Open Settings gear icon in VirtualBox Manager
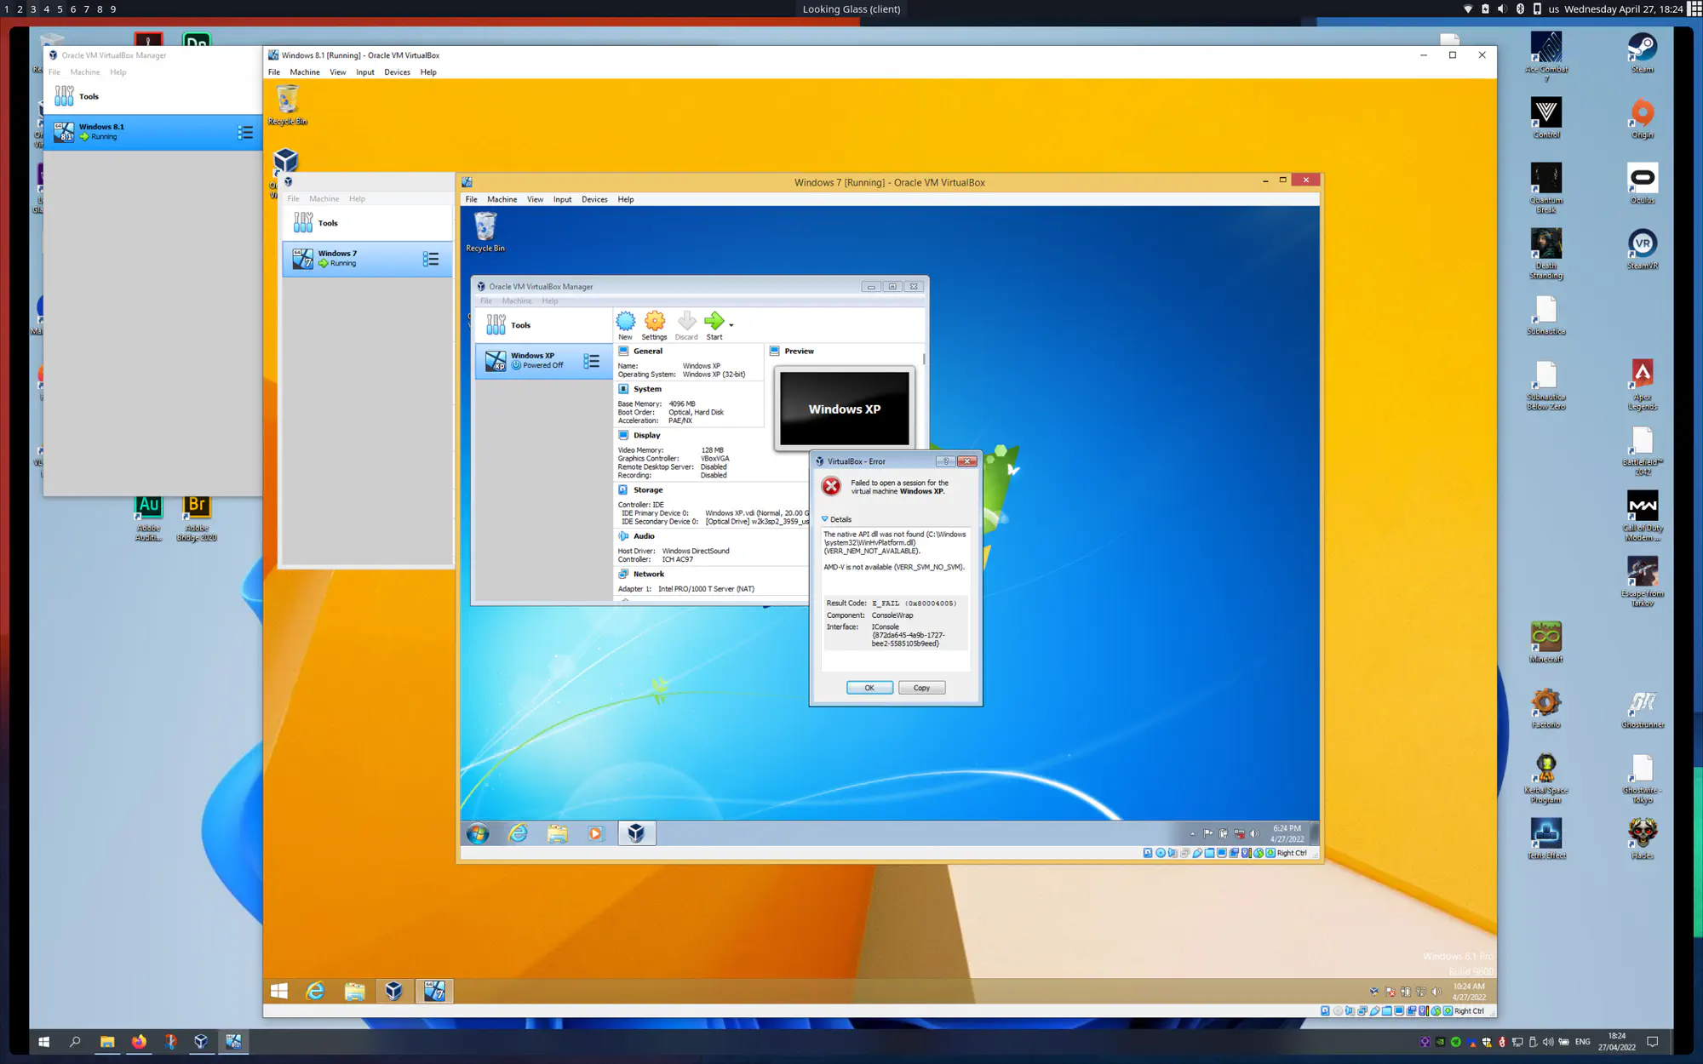 [x=654, y=322]
